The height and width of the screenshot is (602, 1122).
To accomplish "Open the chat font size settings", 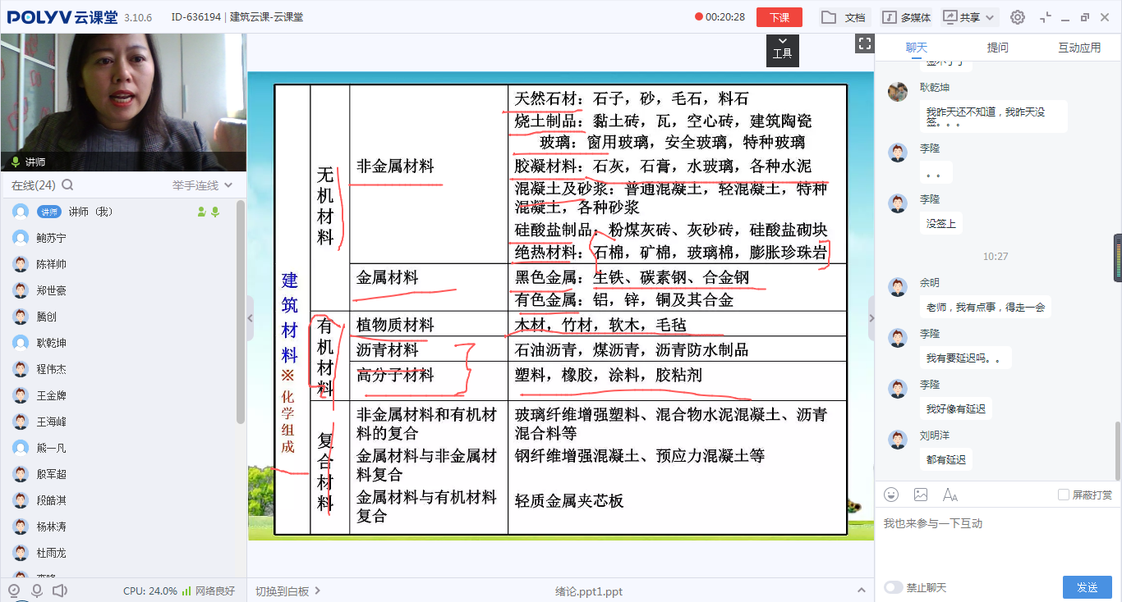I will click(x=950, y=495).
